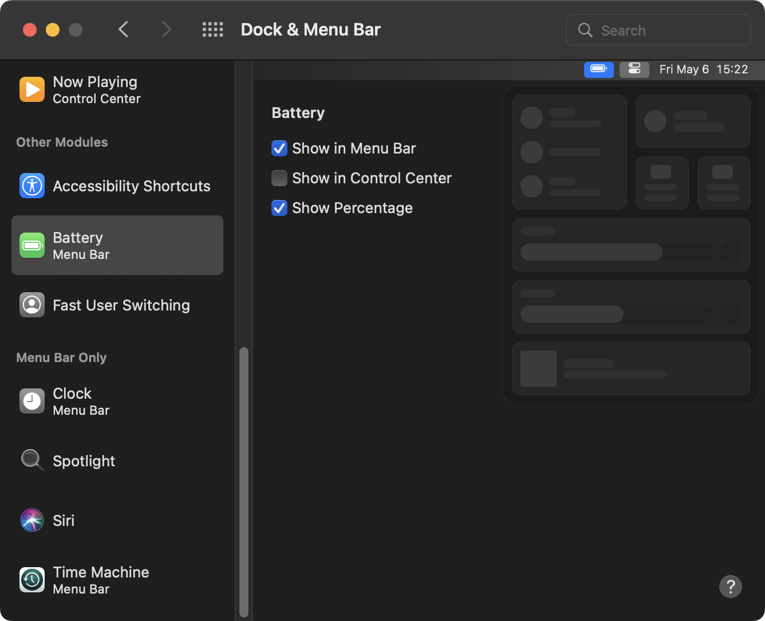Click the Now Playing orange play icon

pyautogui.click(x=32, y=89)
